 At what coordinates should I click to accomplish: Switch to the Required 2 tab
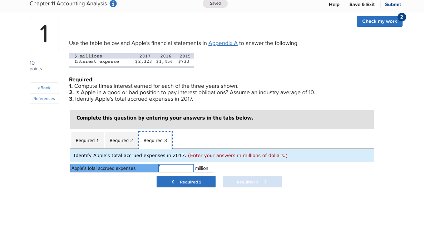pos(121,140)
